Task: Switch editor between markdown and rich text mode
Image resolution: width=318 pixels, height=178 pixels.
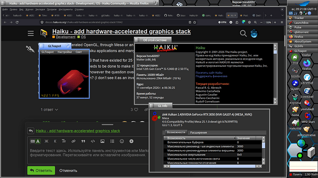Action: [35, 141]
